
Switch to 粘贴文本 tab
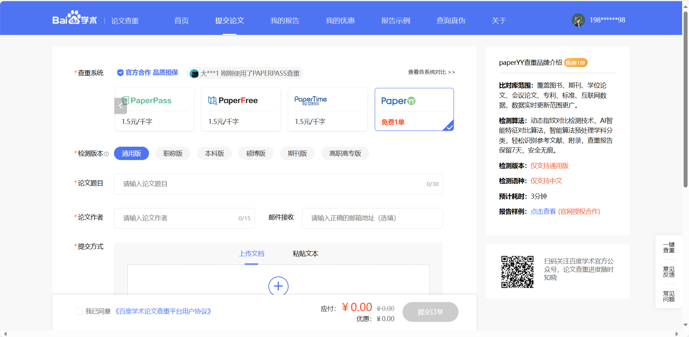click(x=306, y=254)
